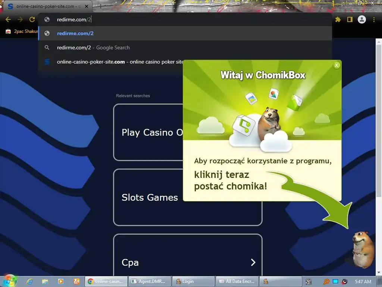382x287 pixels.
Task: Open the Cpa search card
Action: pos(188,255)
